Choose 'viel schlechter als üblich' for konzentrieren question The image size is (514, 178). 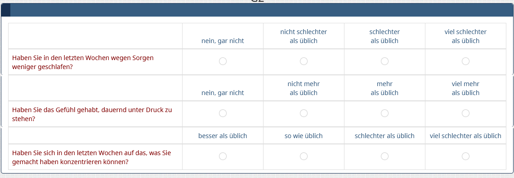[x=465, y=156]
